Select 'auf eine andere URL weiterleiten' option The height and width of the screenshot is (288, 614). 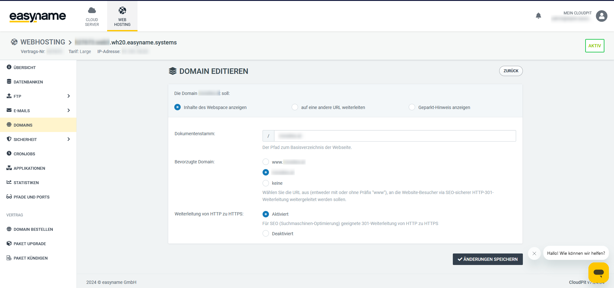295,107
